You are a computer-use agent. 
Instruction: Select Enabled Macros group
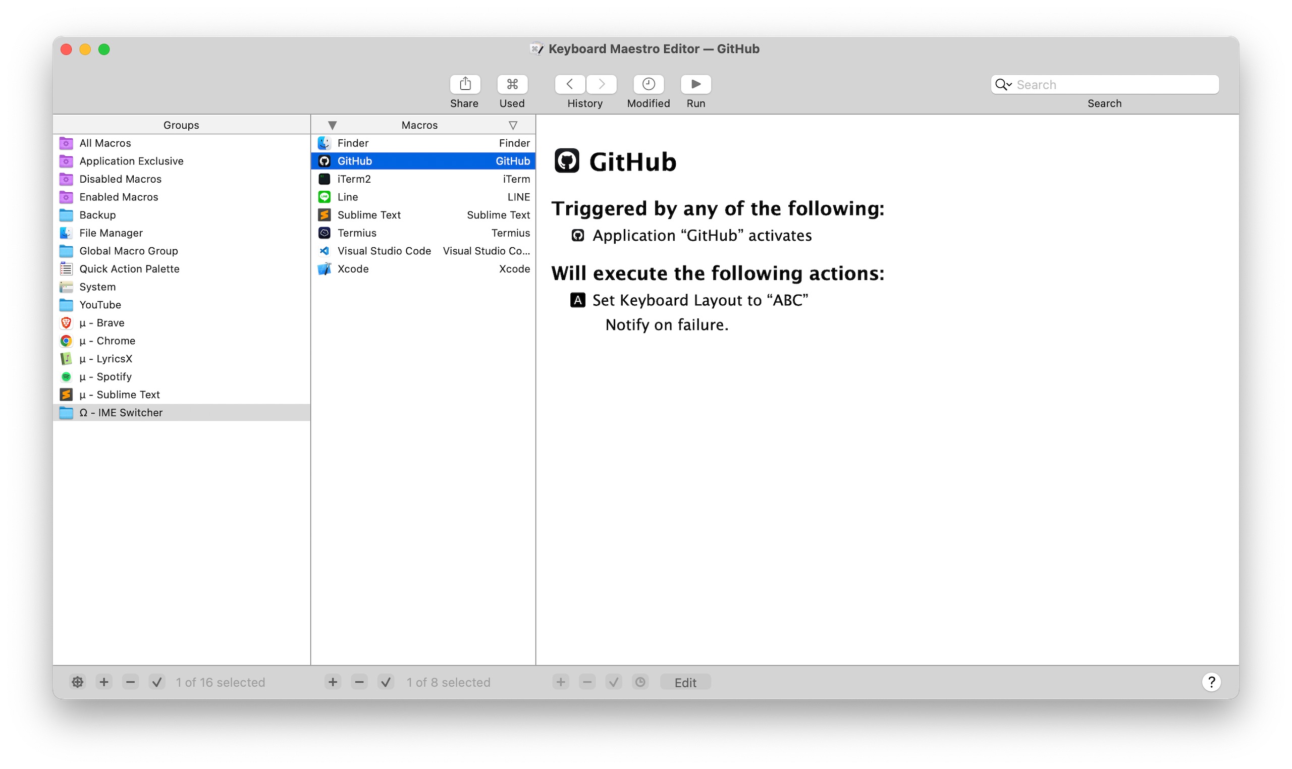click(181, 197)
